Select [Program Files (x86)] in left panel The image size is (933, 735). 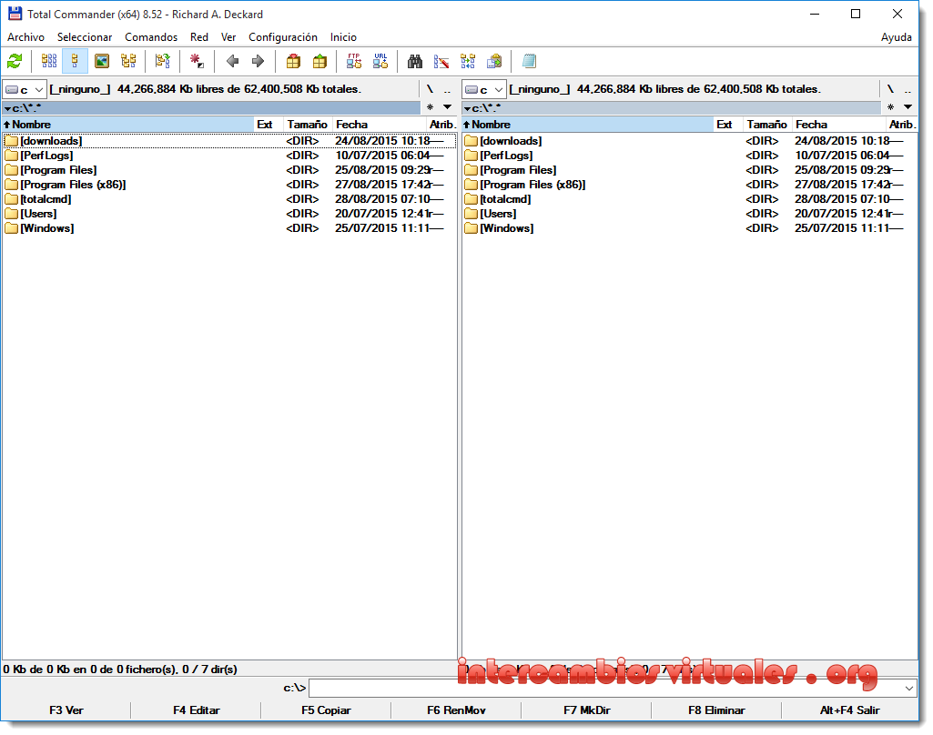[x=229, y=185]
